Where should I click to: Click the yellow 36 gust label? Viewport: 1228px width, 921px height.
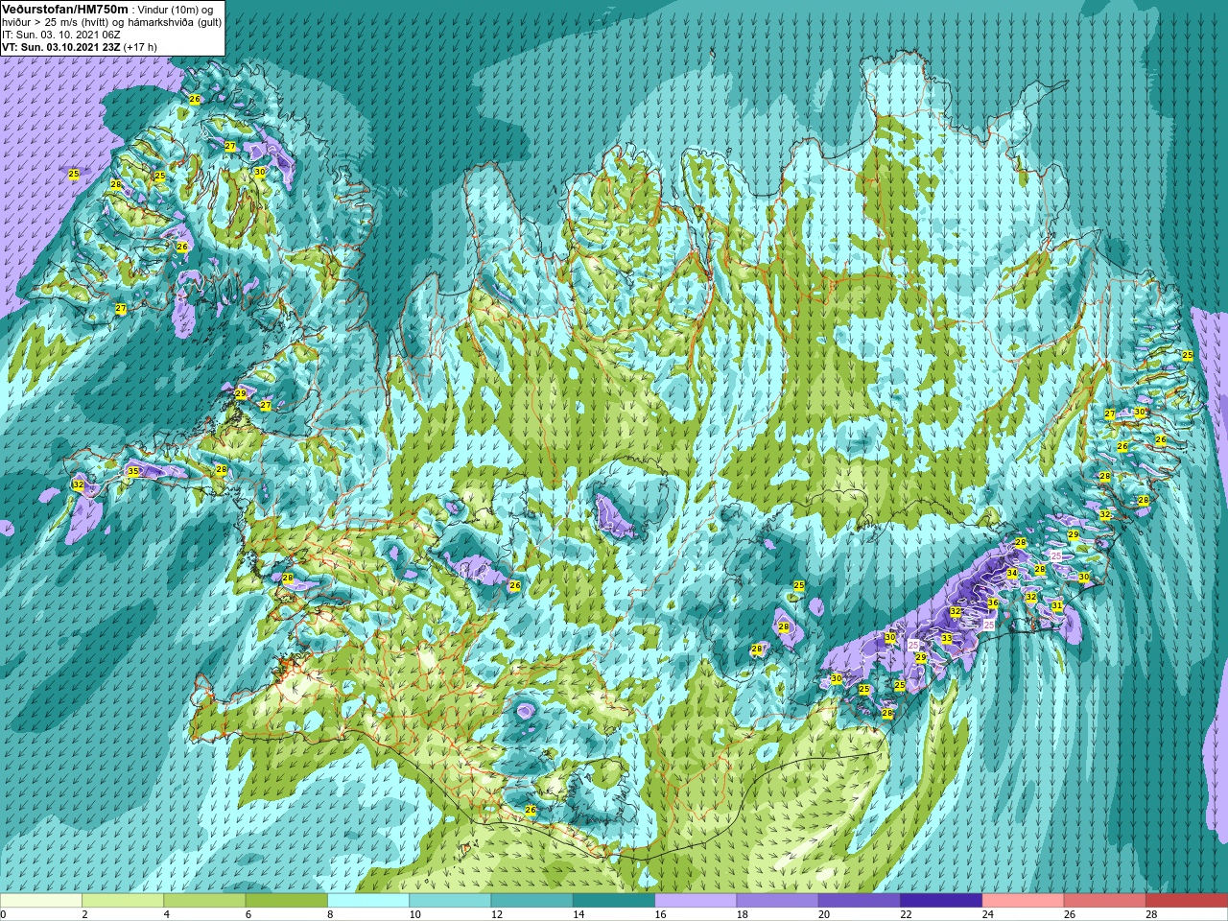click(993, 603)
